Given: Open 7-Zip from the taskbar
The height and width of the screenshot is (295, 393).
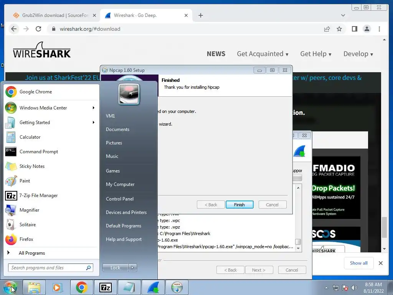Looking at the screenshot, I should [105, 287].
